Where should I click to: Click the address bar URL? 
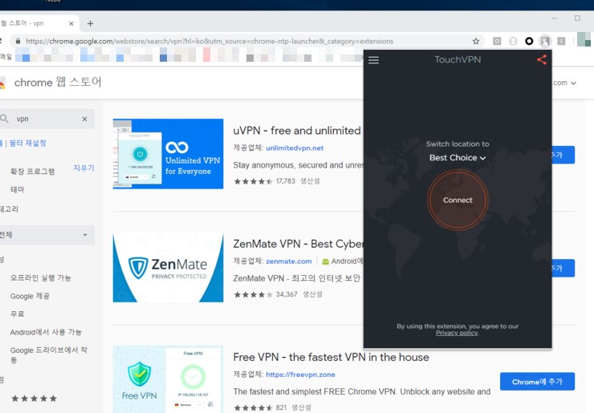(x=210, y=41)
